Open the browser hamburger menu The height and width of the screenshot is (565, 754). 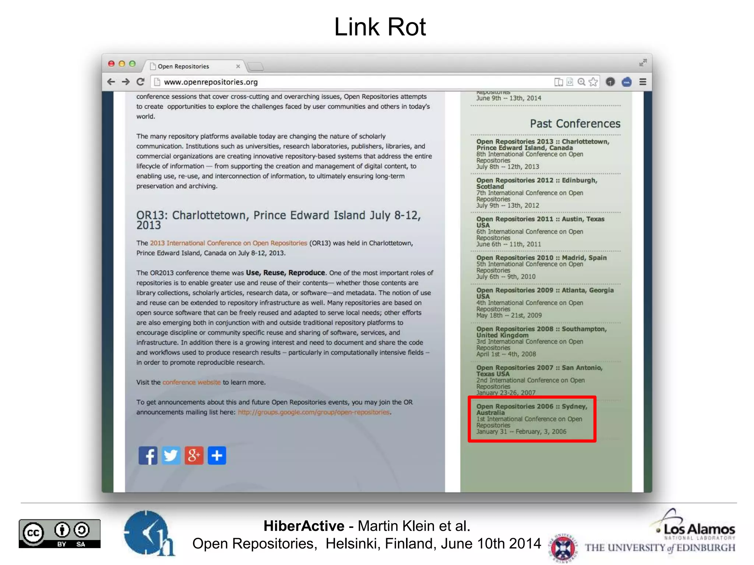643,82
